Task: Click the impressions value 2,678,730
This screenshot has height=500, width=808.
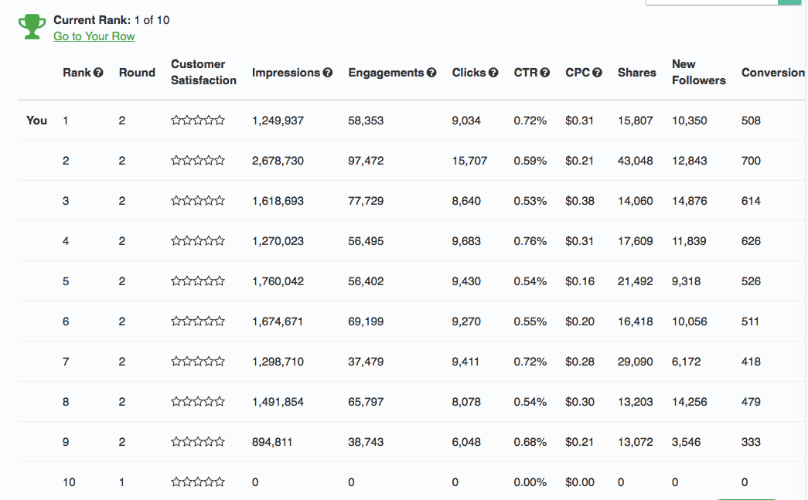Action: pos(278,161)
